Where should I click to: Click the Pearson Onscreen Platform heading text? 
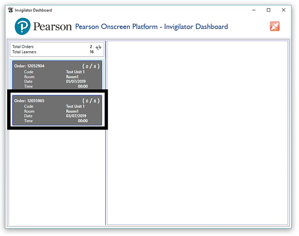[x=151, y=27]
